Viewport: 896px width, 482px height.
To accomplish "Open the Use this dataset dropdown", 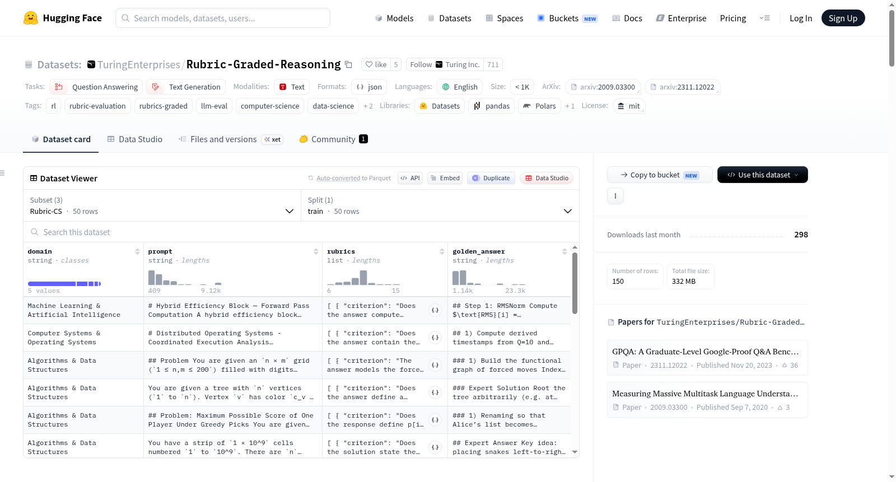I will click(762, 175).
